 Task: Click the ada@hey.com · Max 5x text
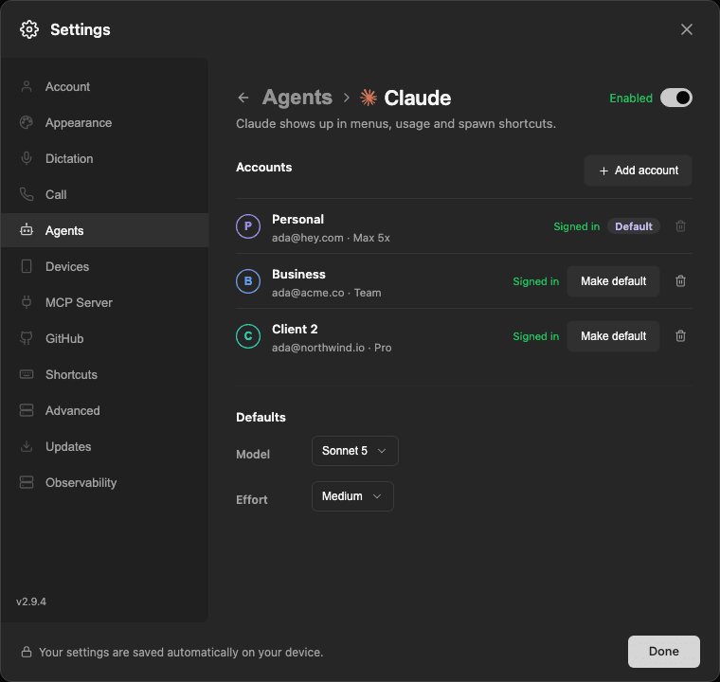pyautogui.click(x=331, y=238)
